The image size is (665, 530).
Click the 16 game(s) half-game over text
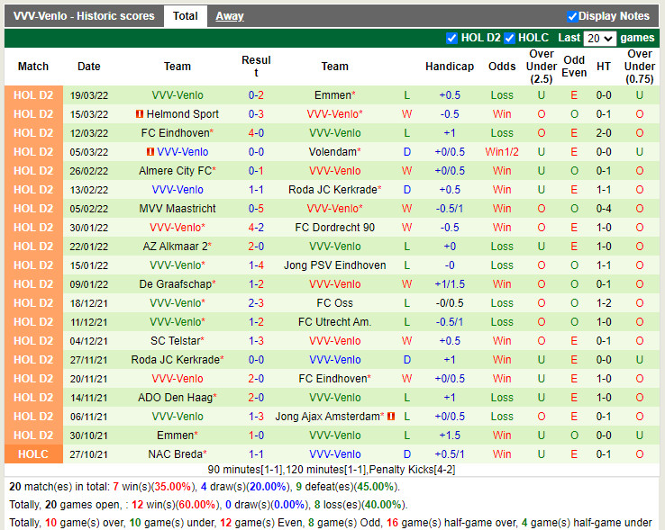pos(452,523)
